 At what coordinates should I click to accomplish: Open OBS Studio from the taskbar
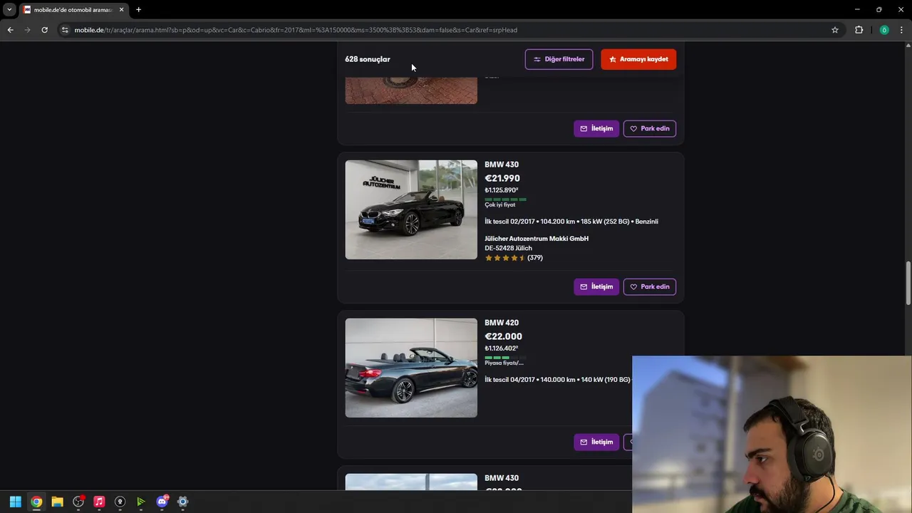click(78, 502)
